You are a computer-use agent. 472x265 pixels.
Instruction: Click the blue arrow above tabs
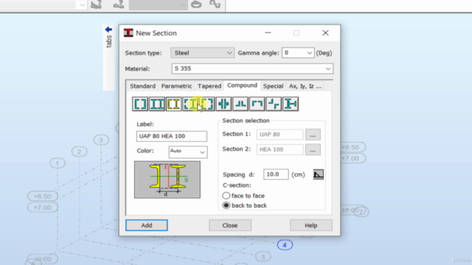click(108, 29)
